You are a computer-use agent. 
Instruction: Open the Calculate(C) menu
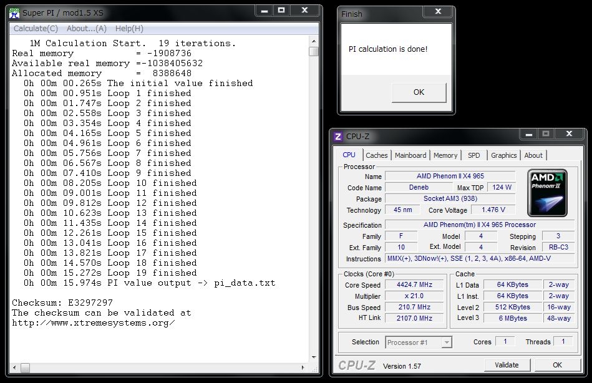pyautogui.click(x=36, y=29)
